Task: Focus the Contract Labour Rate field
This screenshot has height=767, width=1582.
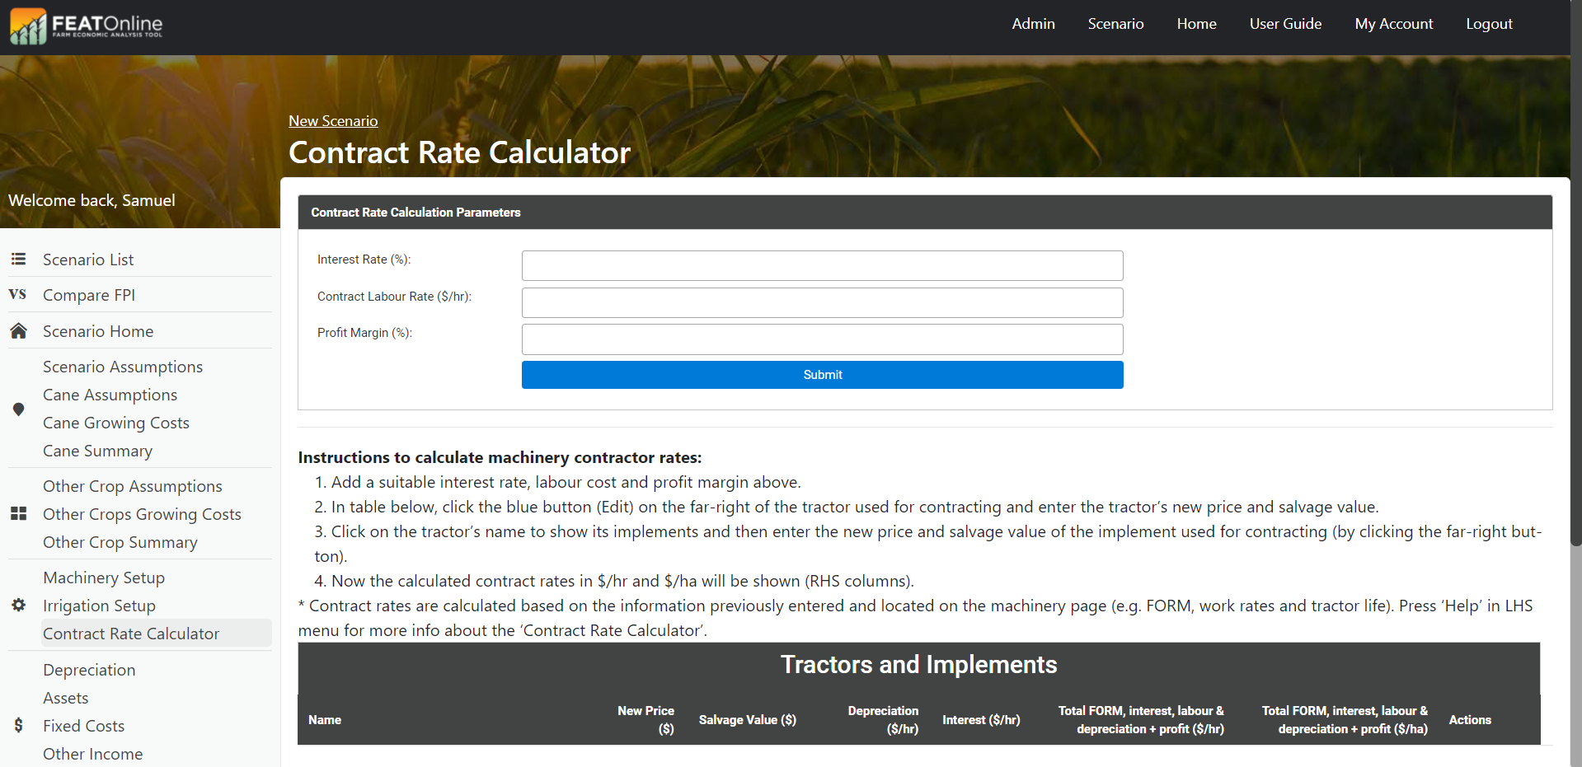Action: coord(822,302)
